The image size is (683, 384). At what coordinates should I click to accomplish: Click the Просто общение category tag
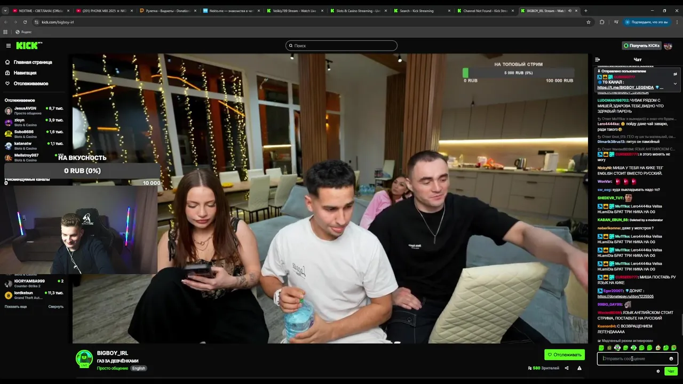(113, 369)
